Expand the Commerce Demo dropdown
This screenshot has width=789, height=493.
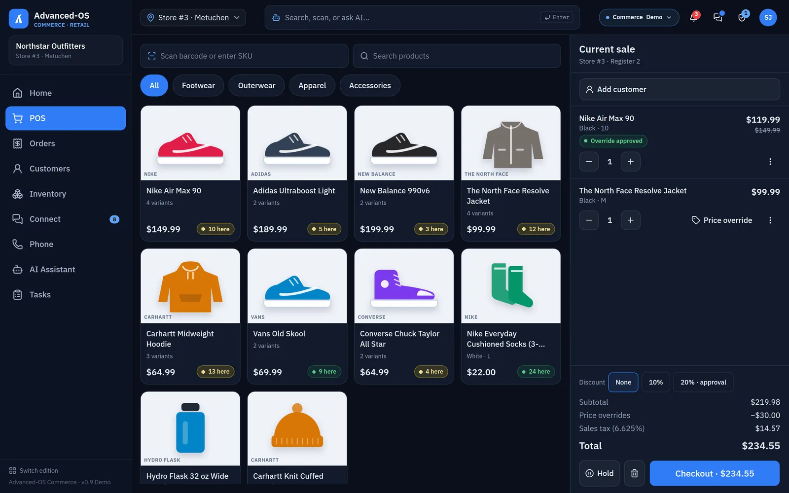point(639,17)
